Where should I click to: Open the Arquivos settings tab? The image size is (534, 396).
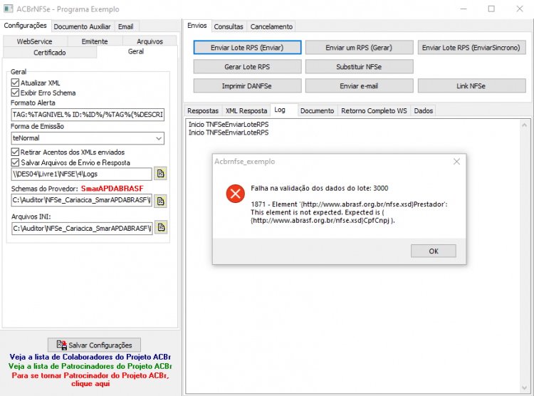(150, 41)
